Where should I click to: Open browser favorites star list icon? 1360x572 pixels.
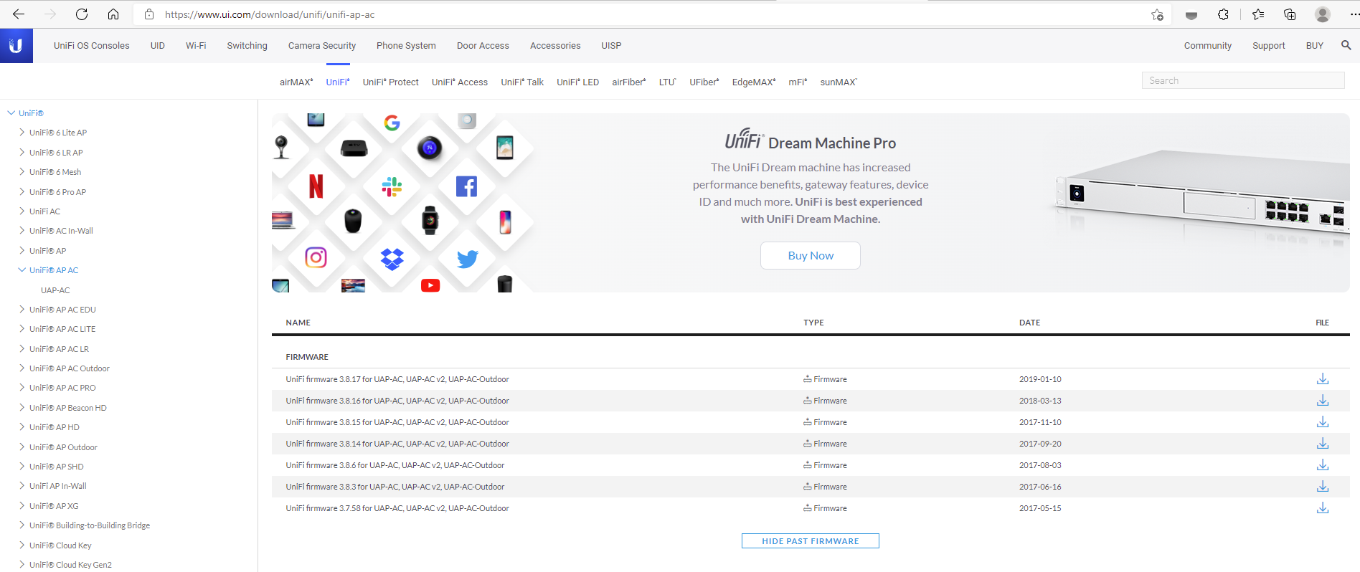tap(1257, 14)
